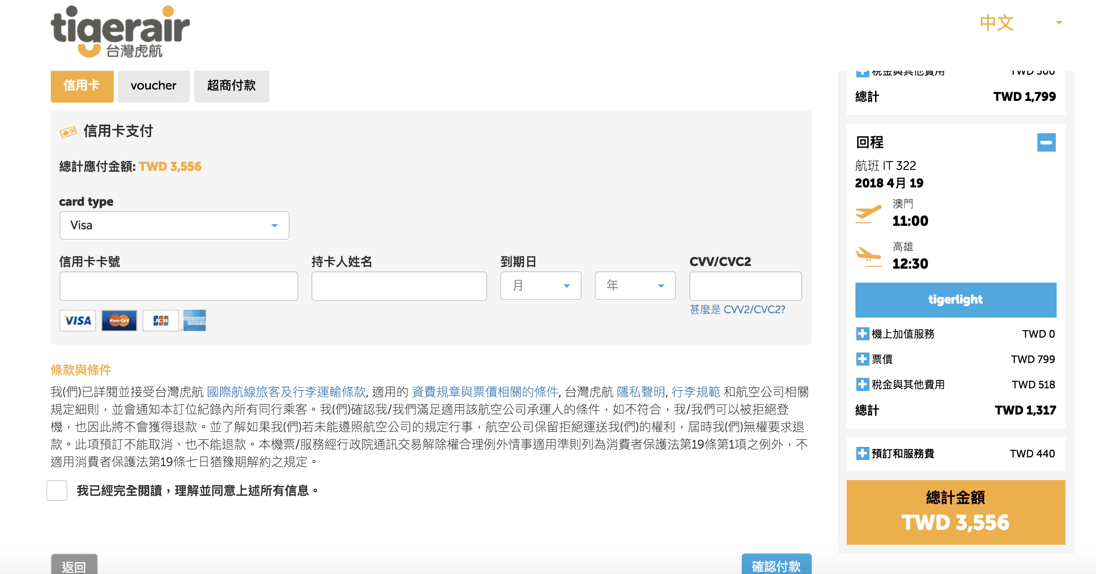Open the 中文 language dropdown
Viewport: 1096px width, 574px height.
(x=1020, y=23)
